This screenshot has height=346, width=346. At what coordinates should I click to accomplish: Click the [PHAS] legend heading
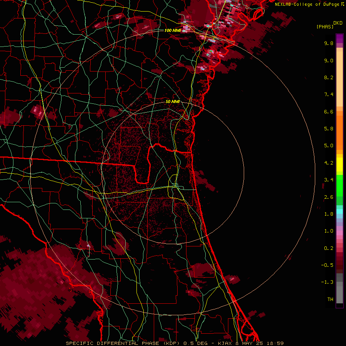(x=325, y=27)
